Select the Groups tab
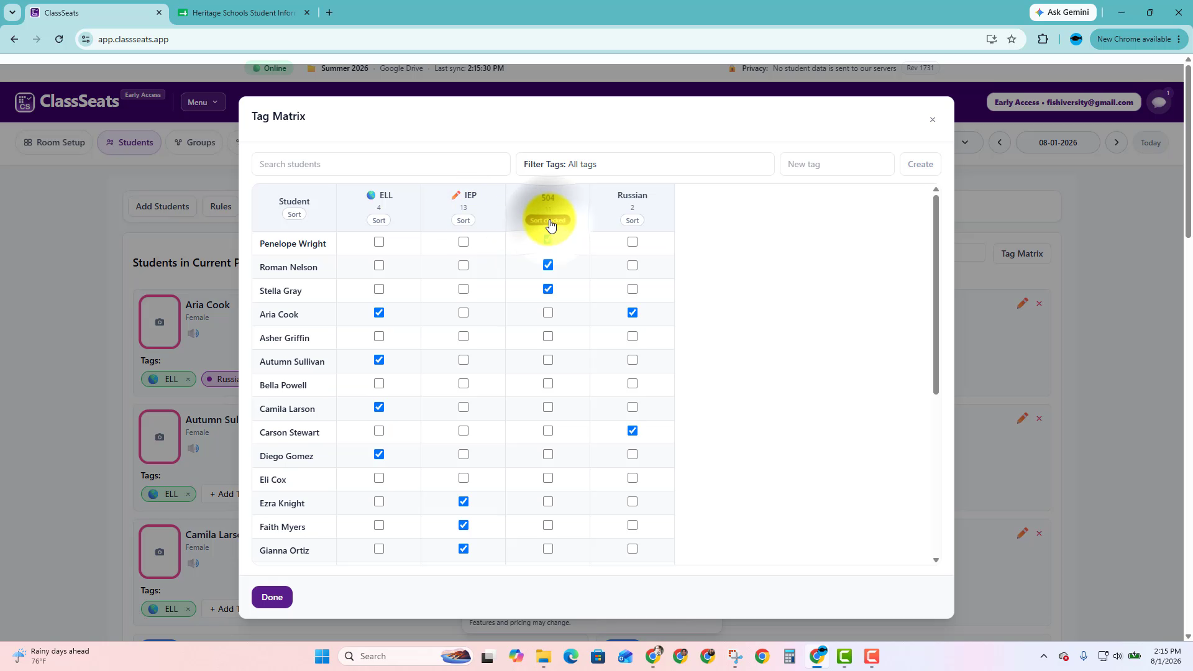 pyautogui.click(x=194, y=142)
